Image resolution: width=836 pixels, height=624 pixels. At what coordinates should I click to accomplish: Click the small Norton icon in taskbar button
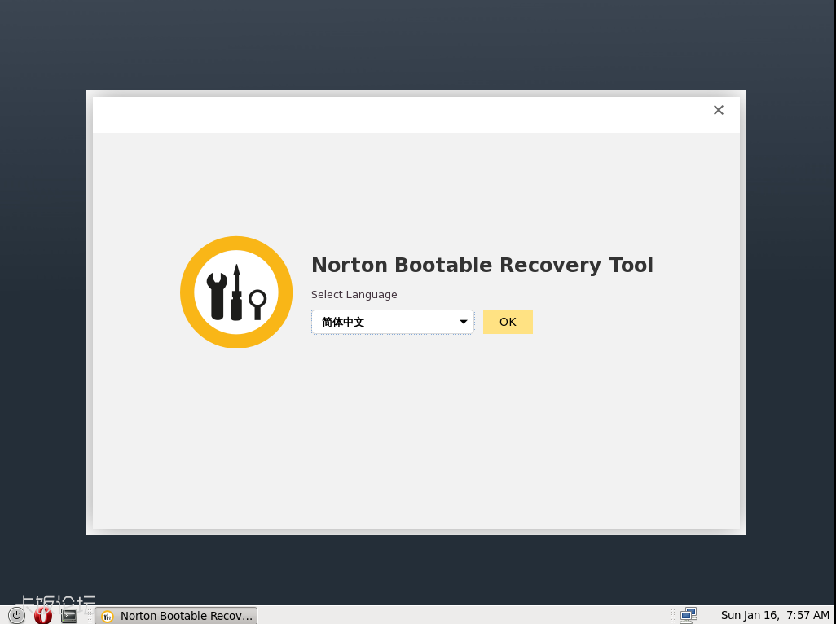[107, 616]
